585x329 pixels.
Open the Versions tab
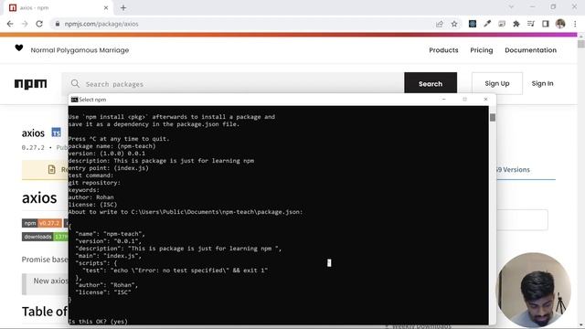[x=513, y=170]
